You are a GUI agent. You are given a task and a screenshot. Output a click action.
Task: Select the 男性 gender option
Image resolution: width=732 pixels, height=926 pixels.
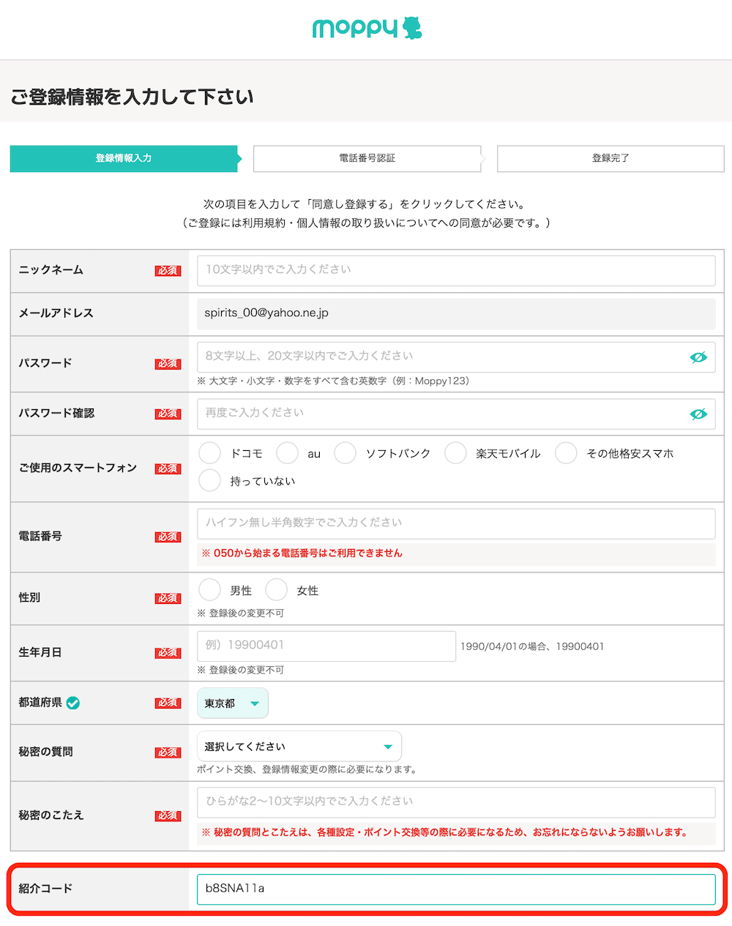coord(209,589)
